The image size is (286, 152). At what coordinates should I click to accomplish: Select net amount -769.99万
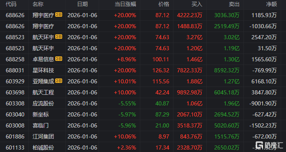point(264,70)
